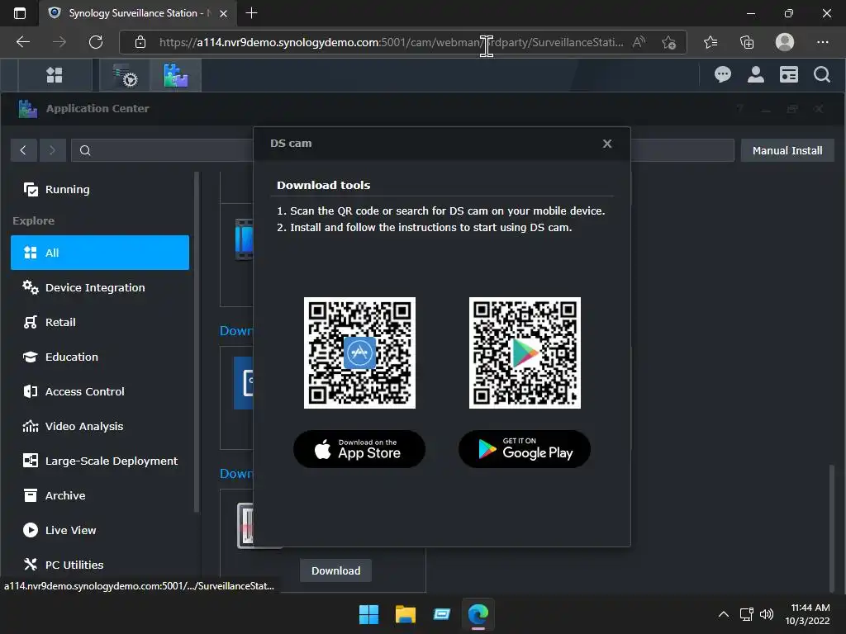Viewport: 846px width, 634px height.
Task: Click the application list vertical scrollbar
Action: point(831,529)
